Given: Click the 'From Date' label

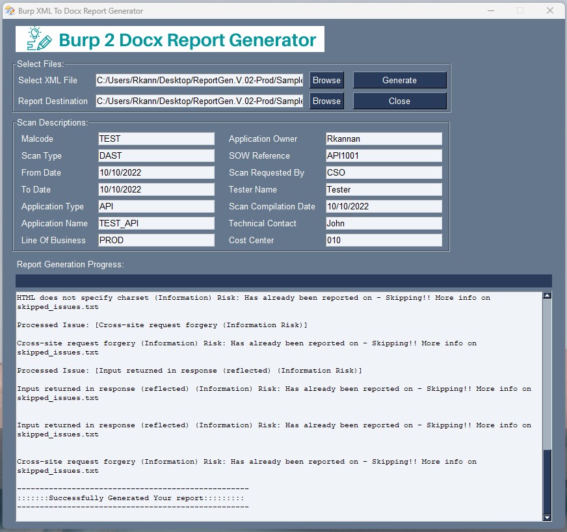Looking at the screenshot, I should 41,172.
